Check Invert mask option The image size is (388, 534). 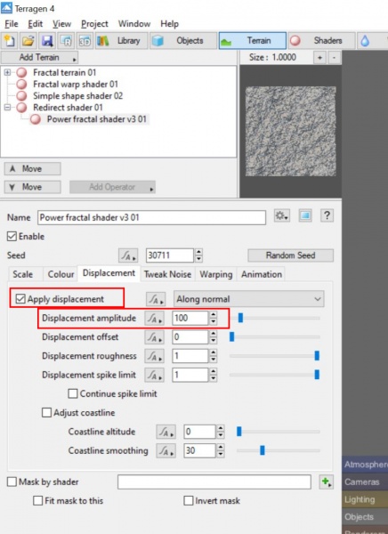tap(188, 500)
